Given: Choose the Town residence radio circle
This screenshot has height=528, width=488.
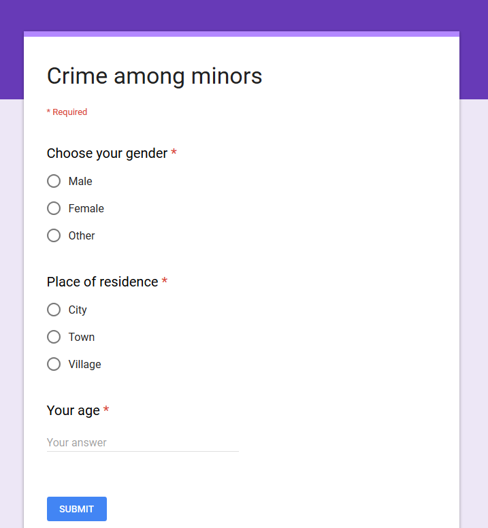Looking at the screenshot, I should pyautogui.click(x=54, y=337).
